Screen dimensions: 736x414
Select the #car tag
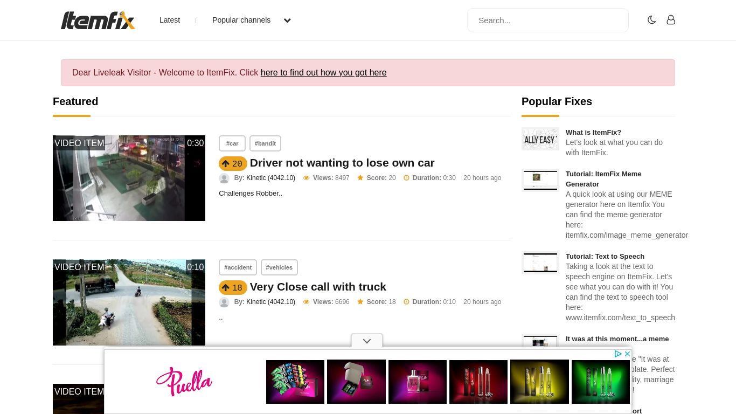(232, 143)
